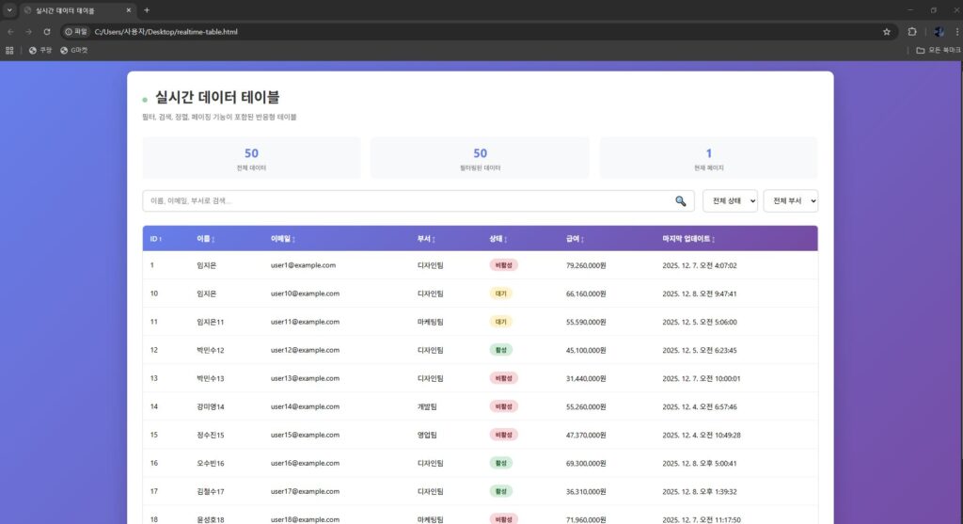Click 개발팀 department in 강미영14's row
The height and width of the screenshot is (524, 963).
[427, 406]
